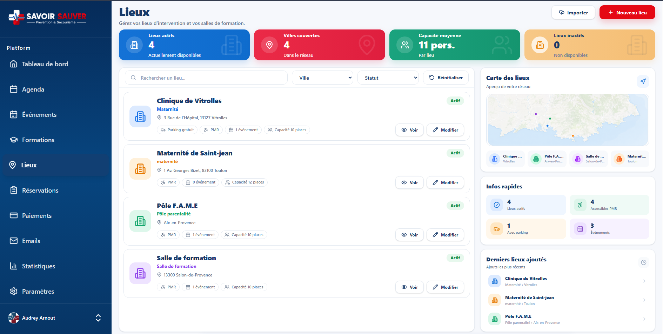Modify Pôle F.A.M.E

445,235
